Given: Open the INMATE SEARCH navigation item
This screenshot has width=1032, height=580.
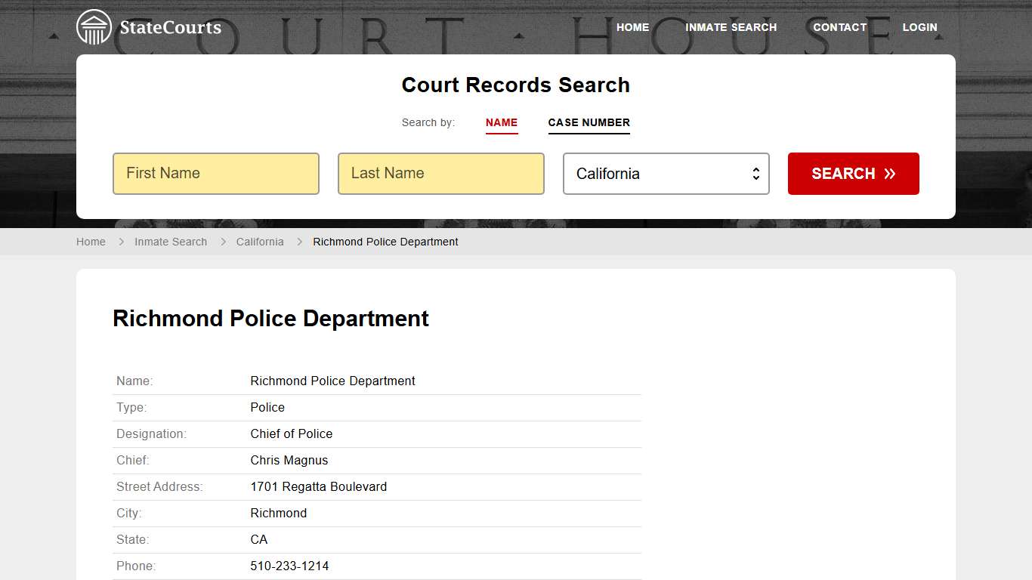Looking at the screenshot, I should (x=731, y=27).
